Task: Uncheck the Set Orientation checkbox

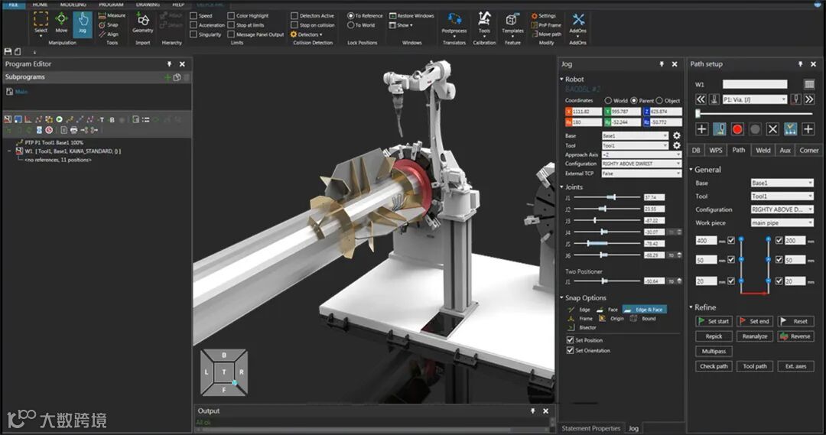Action: click(x=570, y=350)
